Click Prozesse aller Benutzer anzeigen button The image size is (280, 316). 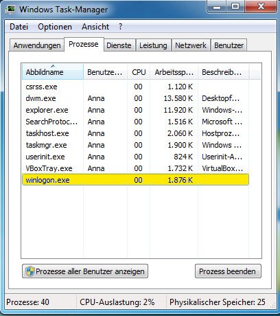click(85, 271)
